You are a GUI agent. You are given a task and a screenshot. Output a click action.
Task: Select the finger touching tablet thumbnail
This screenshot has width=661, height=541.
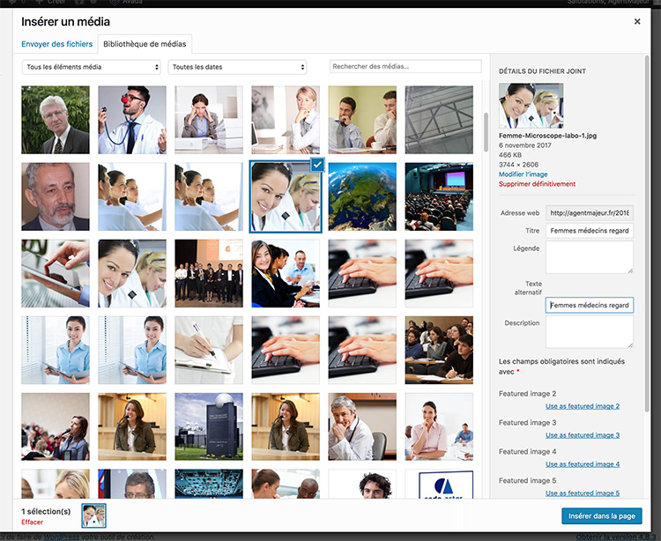point(56,273)
